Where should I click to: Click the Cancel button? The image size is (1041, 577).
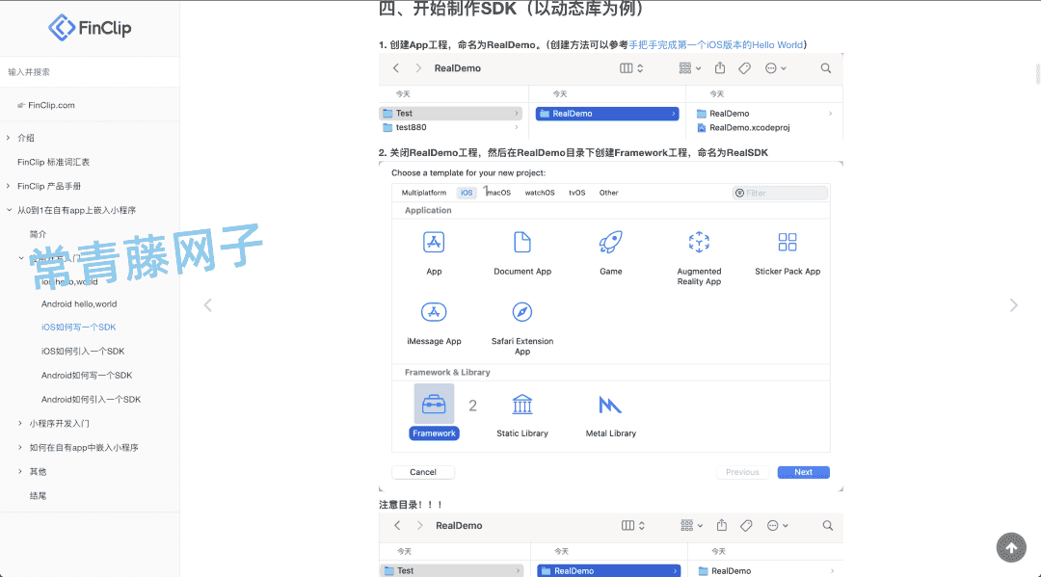[423, 472]
